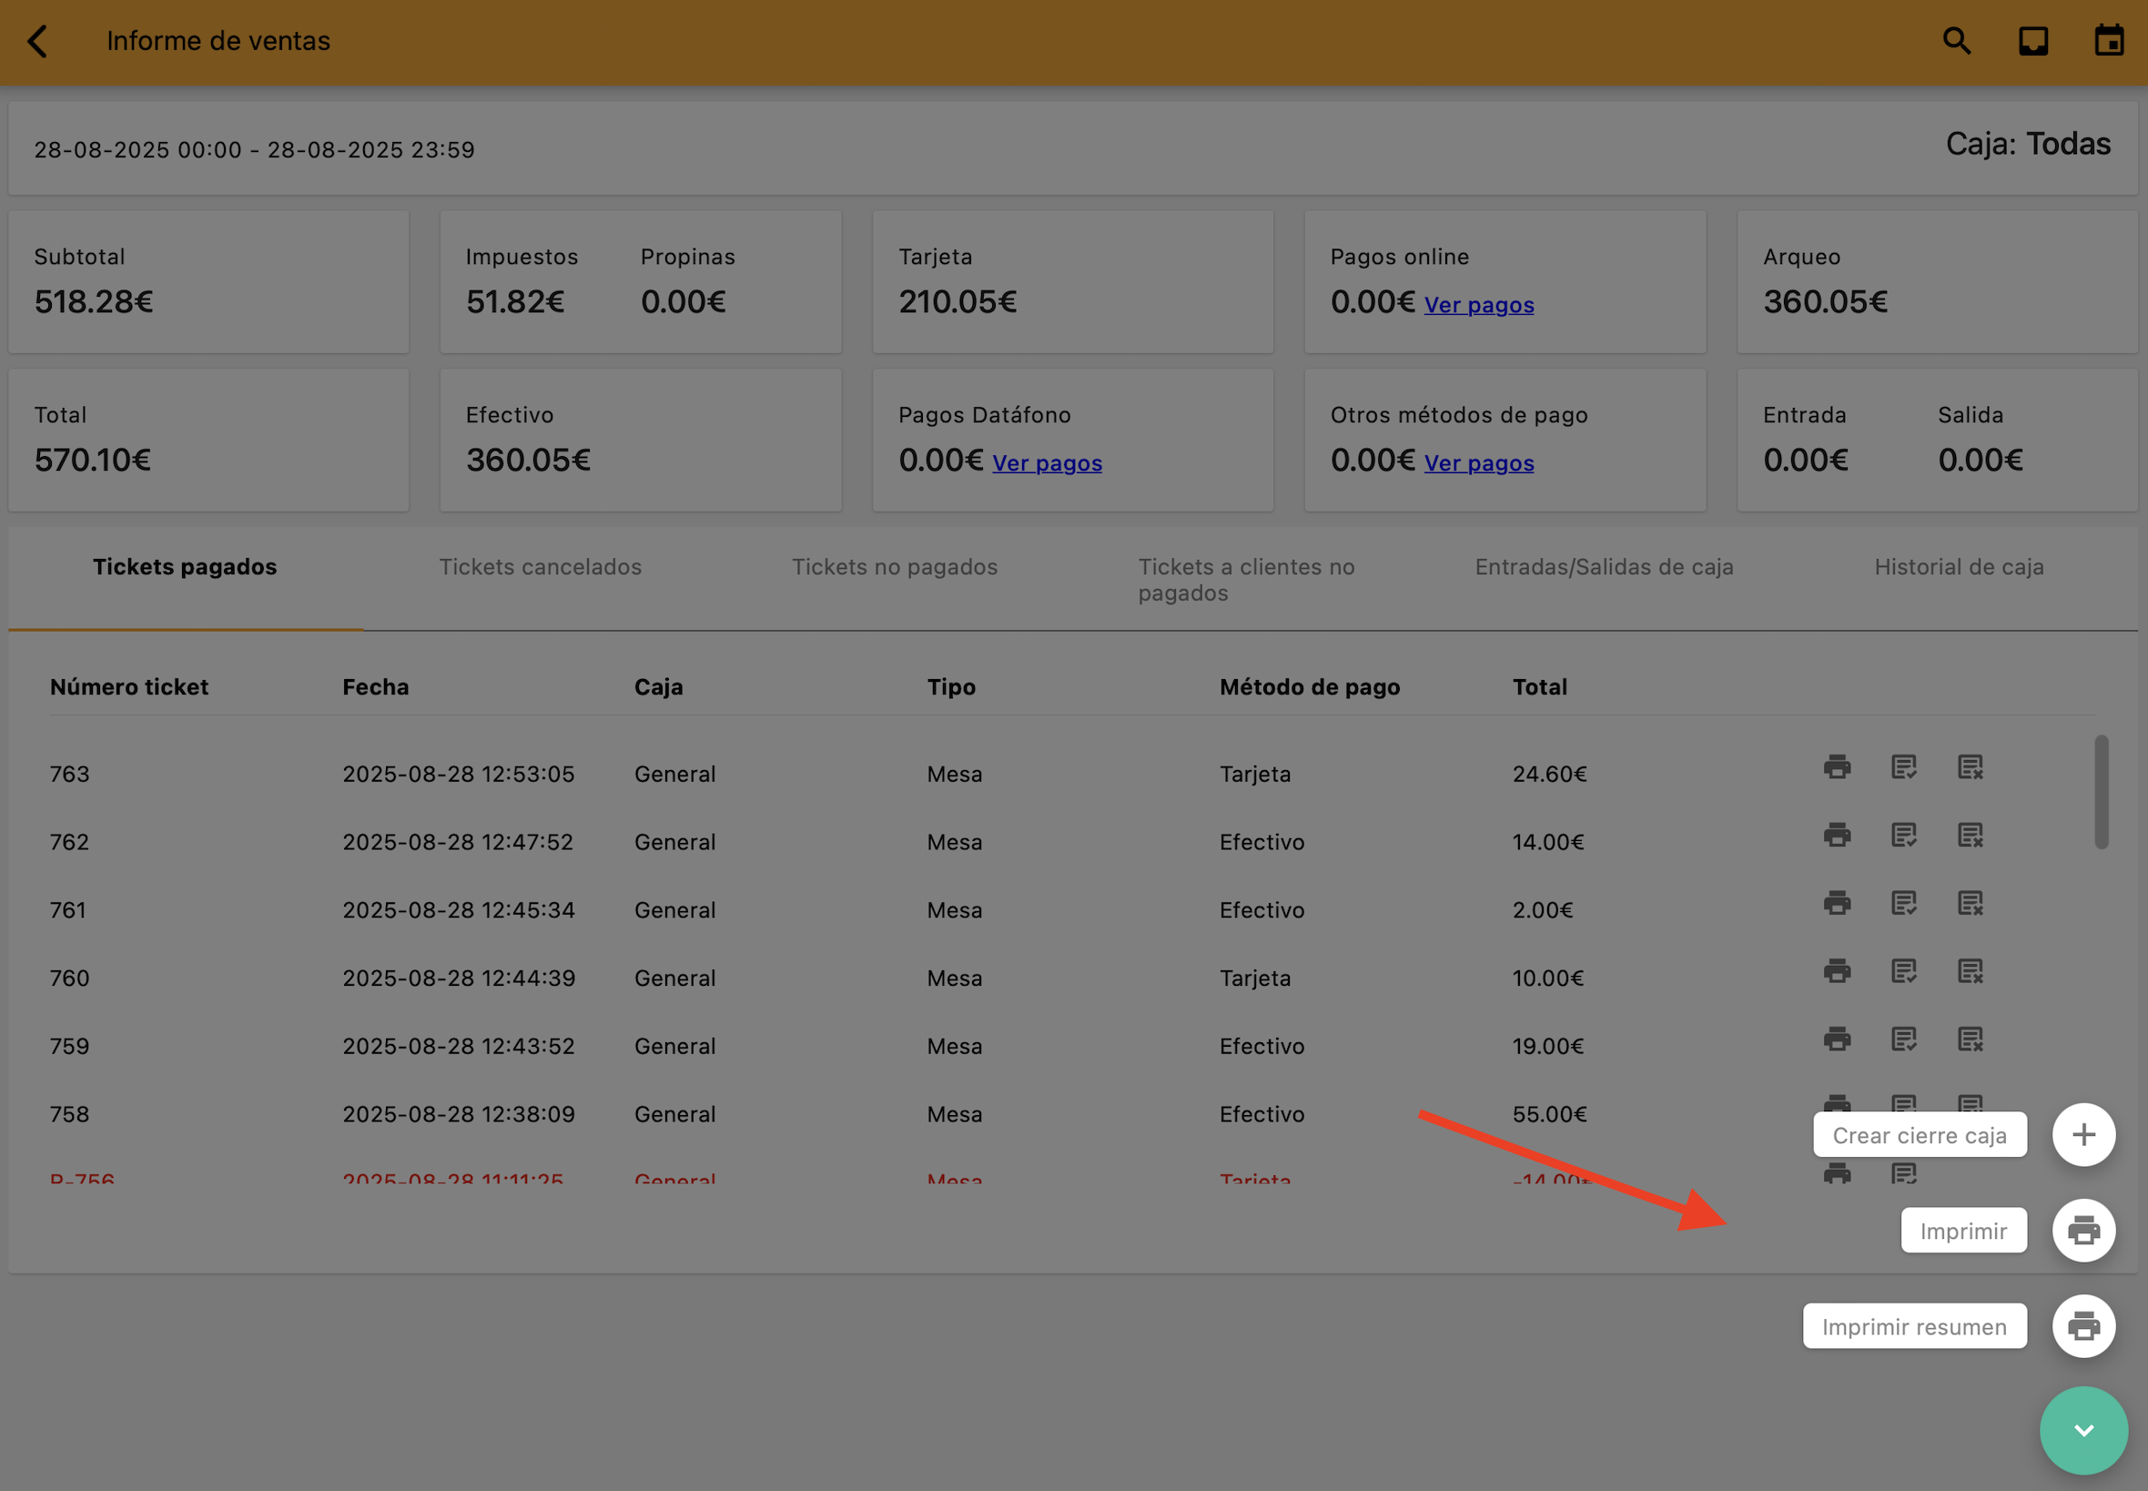Click the round Imprimir printer button
Image resolution: width=2148 pixels, height=1491 pixels.
click(2082, 1231)
